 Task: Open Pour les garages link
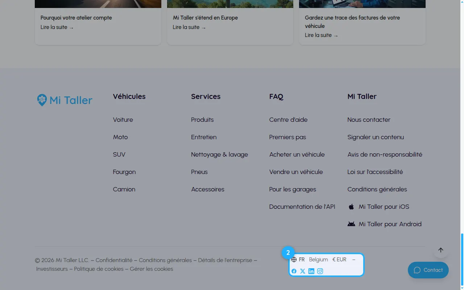(293, 189)
